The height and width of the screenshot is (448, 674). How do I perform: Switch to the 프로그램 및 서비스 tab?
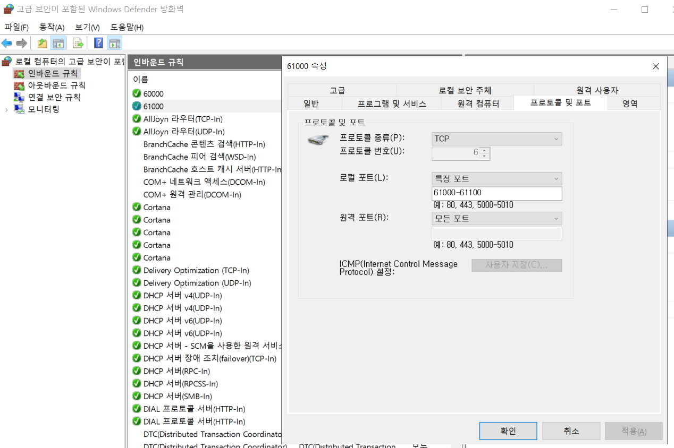pyautogui.click(x=392, y=104)
